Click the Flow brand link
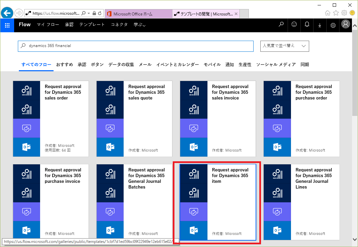 25,25
